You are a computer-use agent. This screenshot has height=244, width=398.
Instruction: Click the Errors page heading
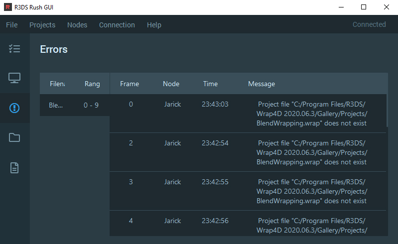[54, 49]
